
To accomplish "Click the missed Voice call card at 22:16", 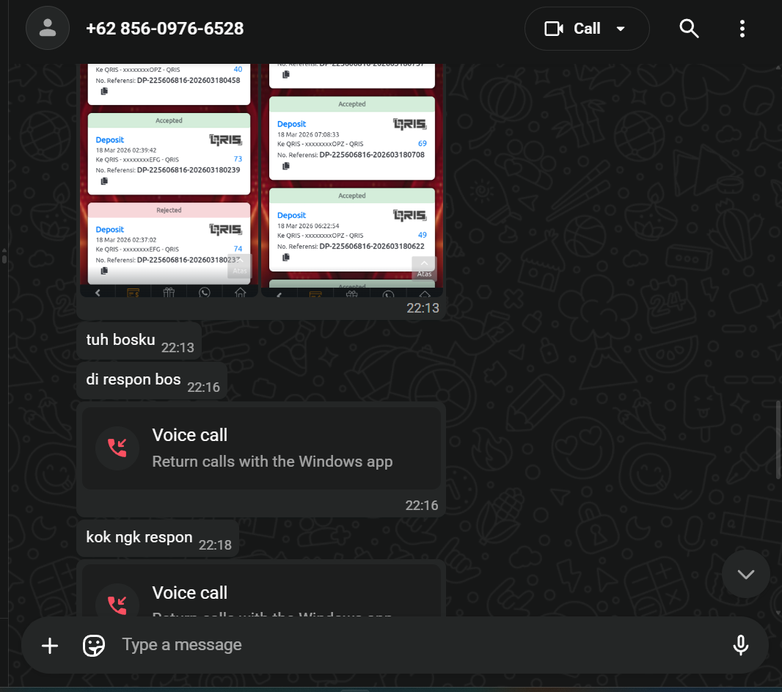I will click(x=261, y=448).
